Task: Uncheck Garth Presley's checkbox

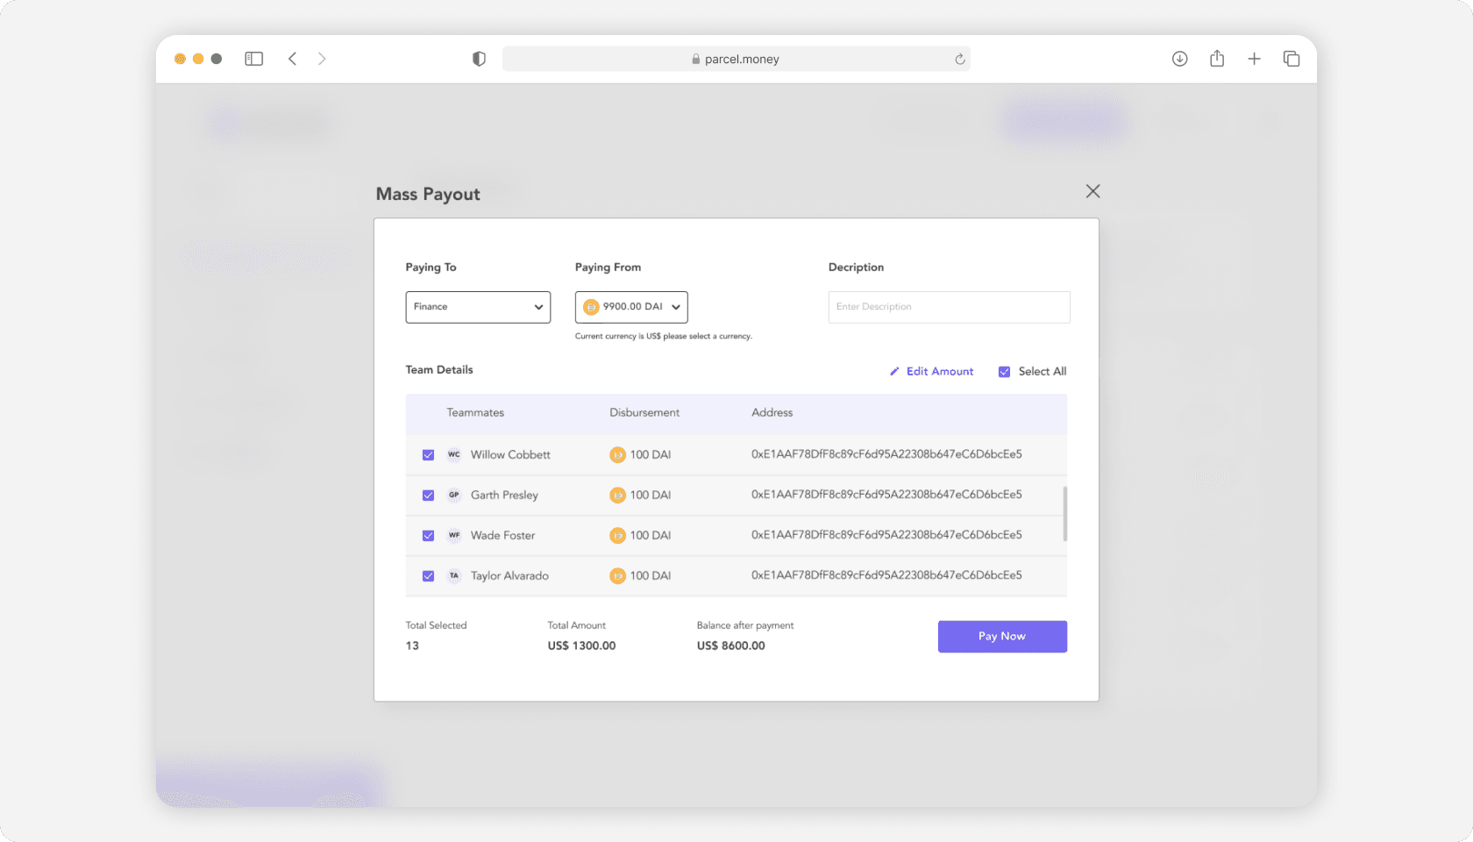Action: [x=429, y=496]
